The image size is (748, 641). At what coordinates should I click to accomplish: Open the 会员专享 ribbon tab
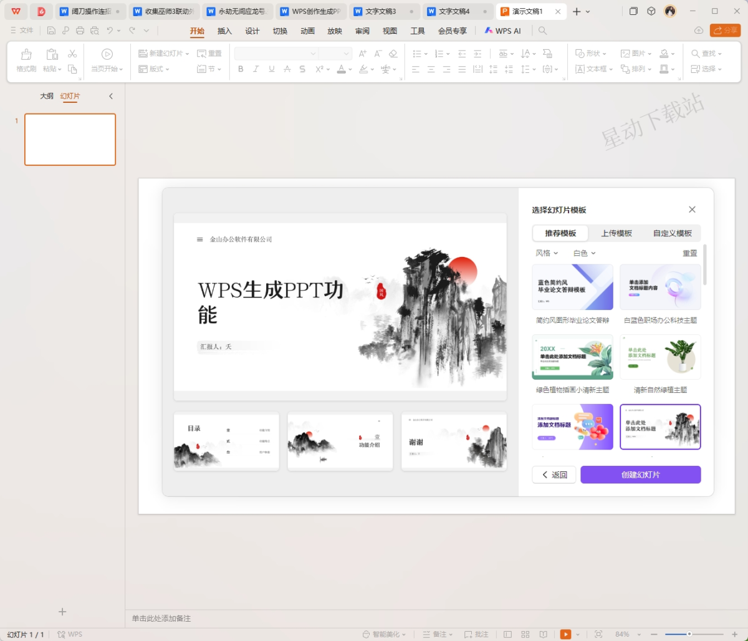452,31
